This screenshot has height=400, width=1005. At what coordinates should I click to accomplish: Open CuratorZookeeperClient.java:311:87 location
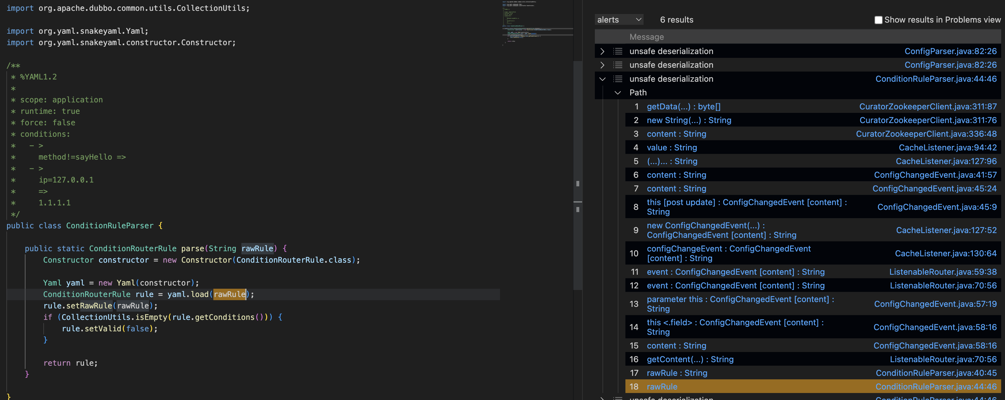tap(928, 107)
